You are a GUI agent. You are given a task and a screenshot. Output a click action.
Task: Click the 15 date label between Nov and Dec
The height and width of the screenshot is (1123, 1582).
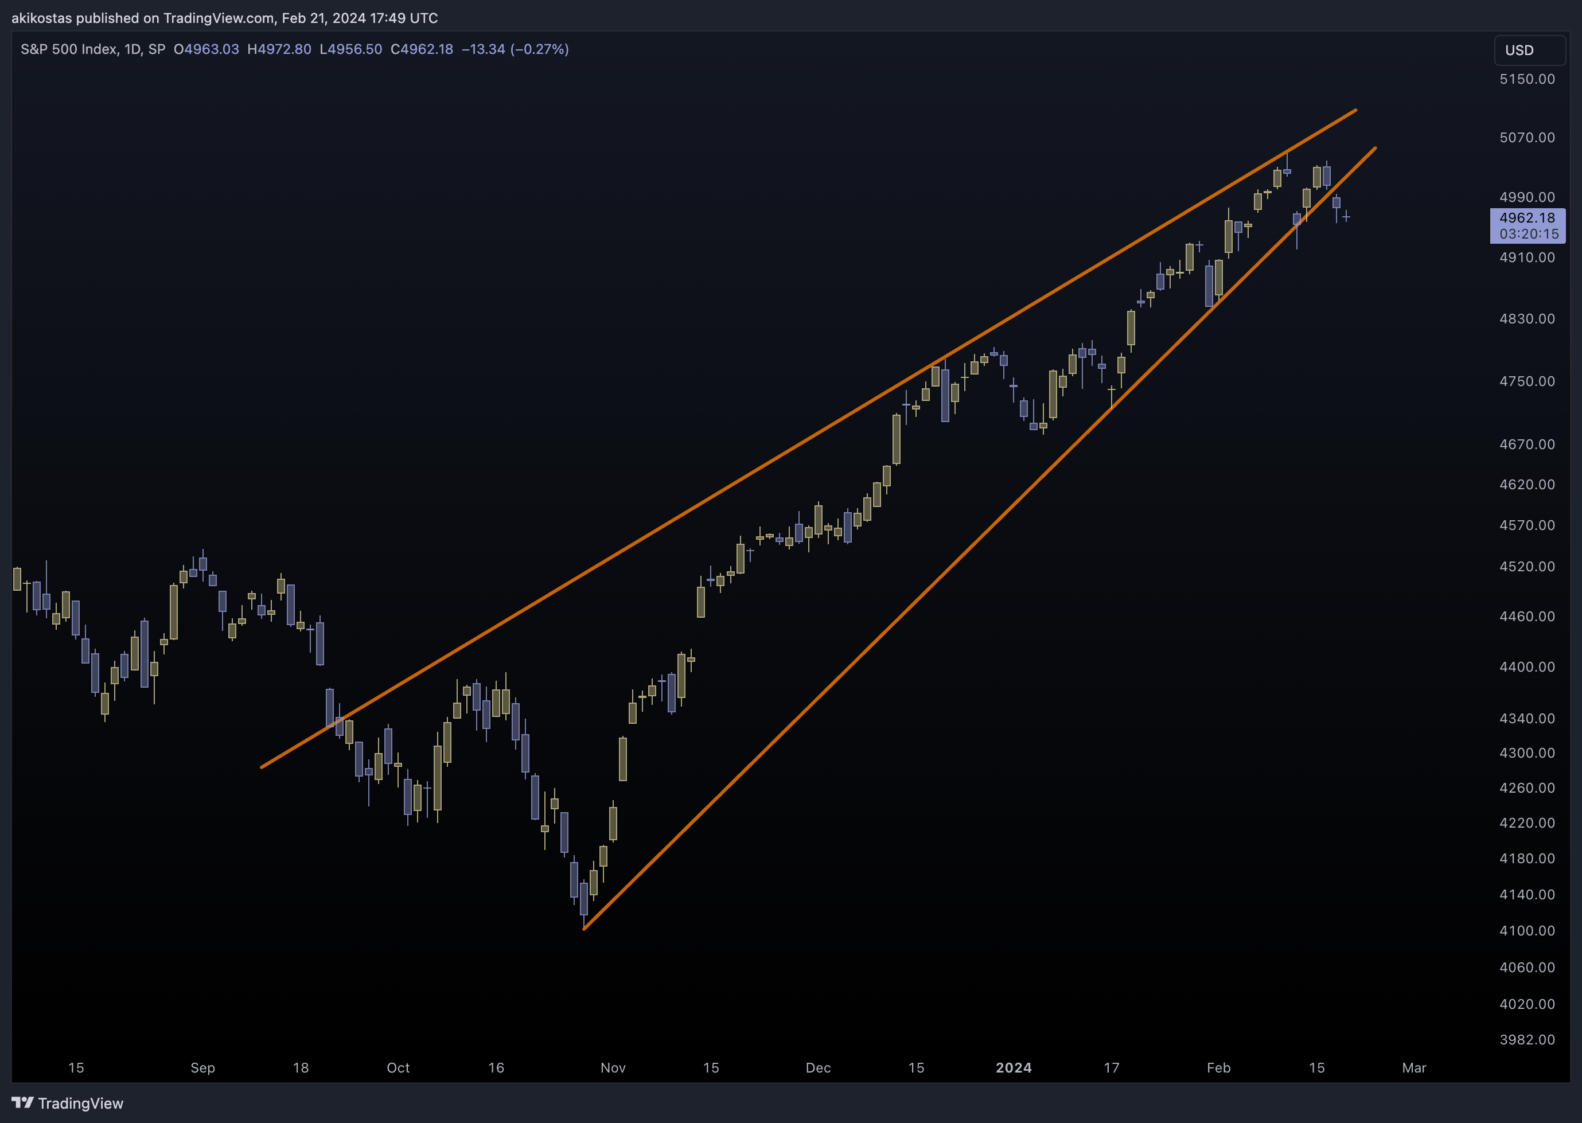[x=711, y=1068]
